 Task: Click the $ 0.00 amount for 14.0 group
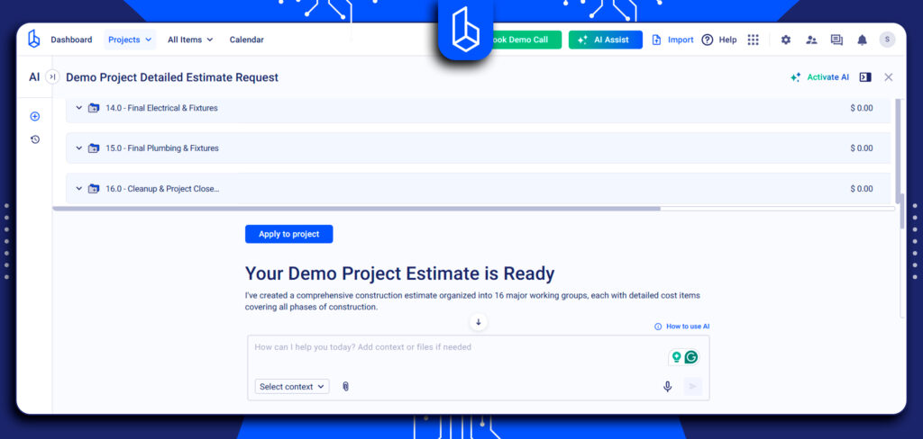[861, 108]
